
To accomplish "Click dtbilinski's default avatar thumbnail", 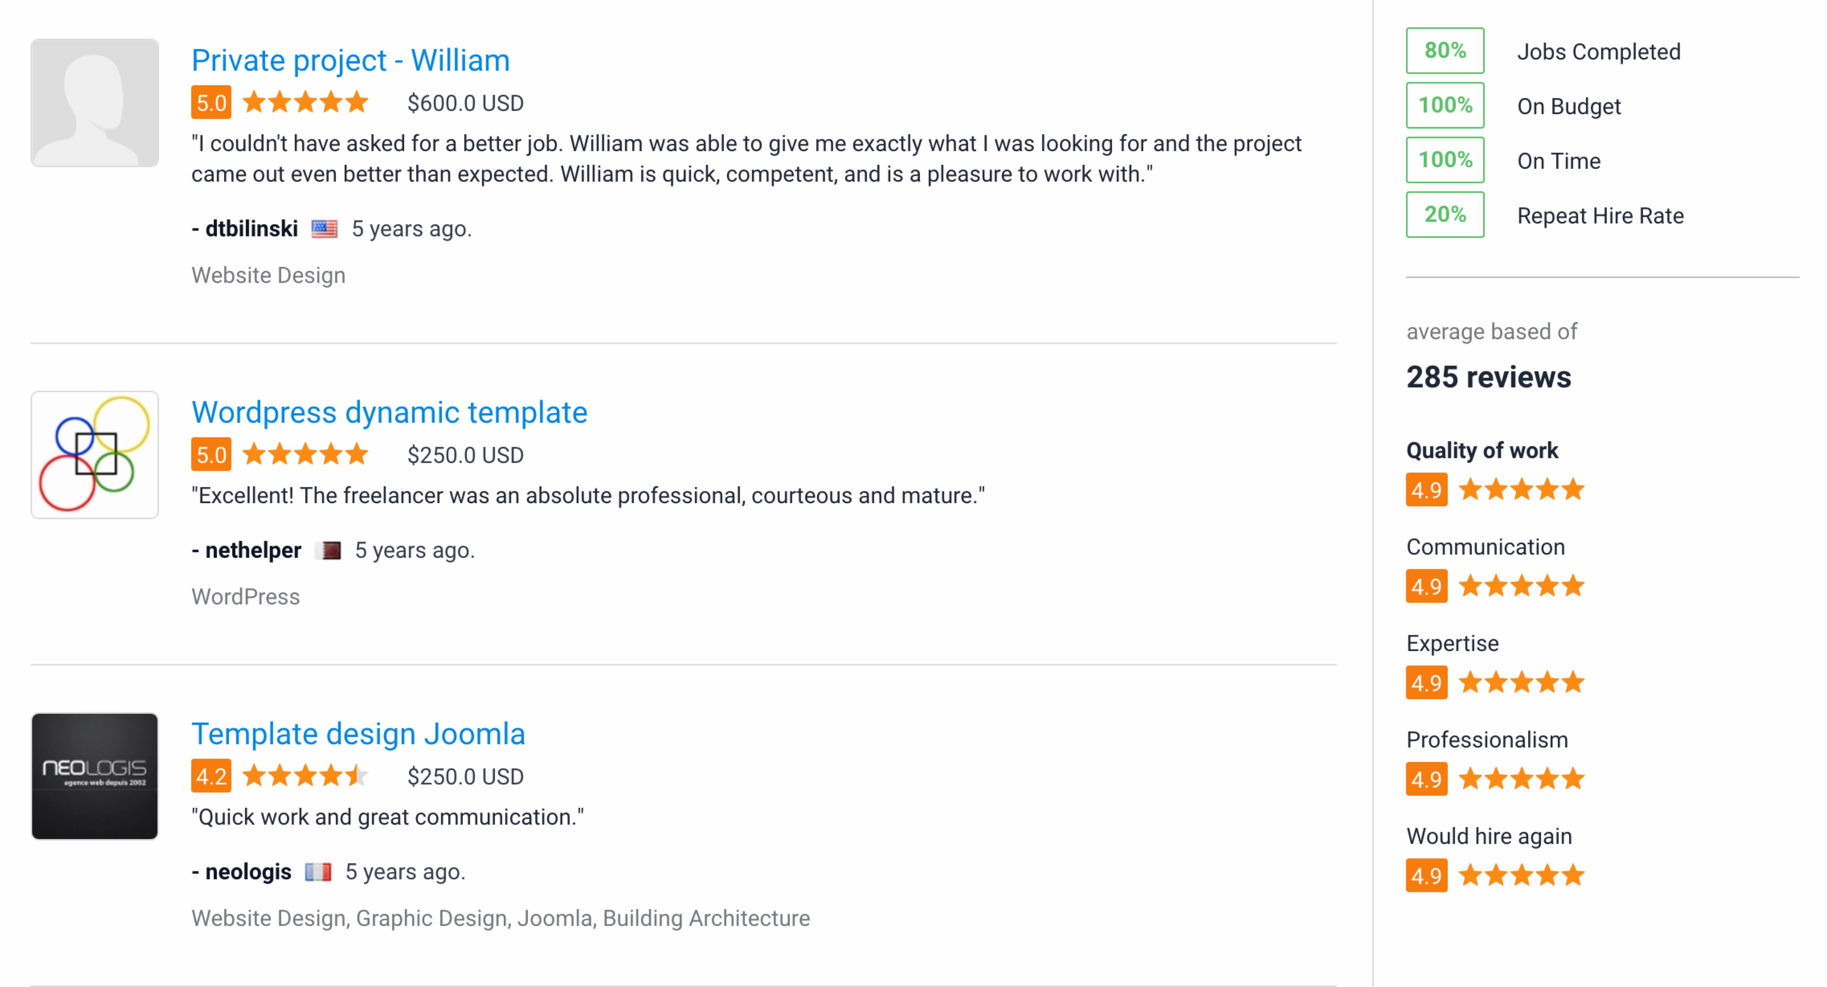I will (x=94, y=103).
